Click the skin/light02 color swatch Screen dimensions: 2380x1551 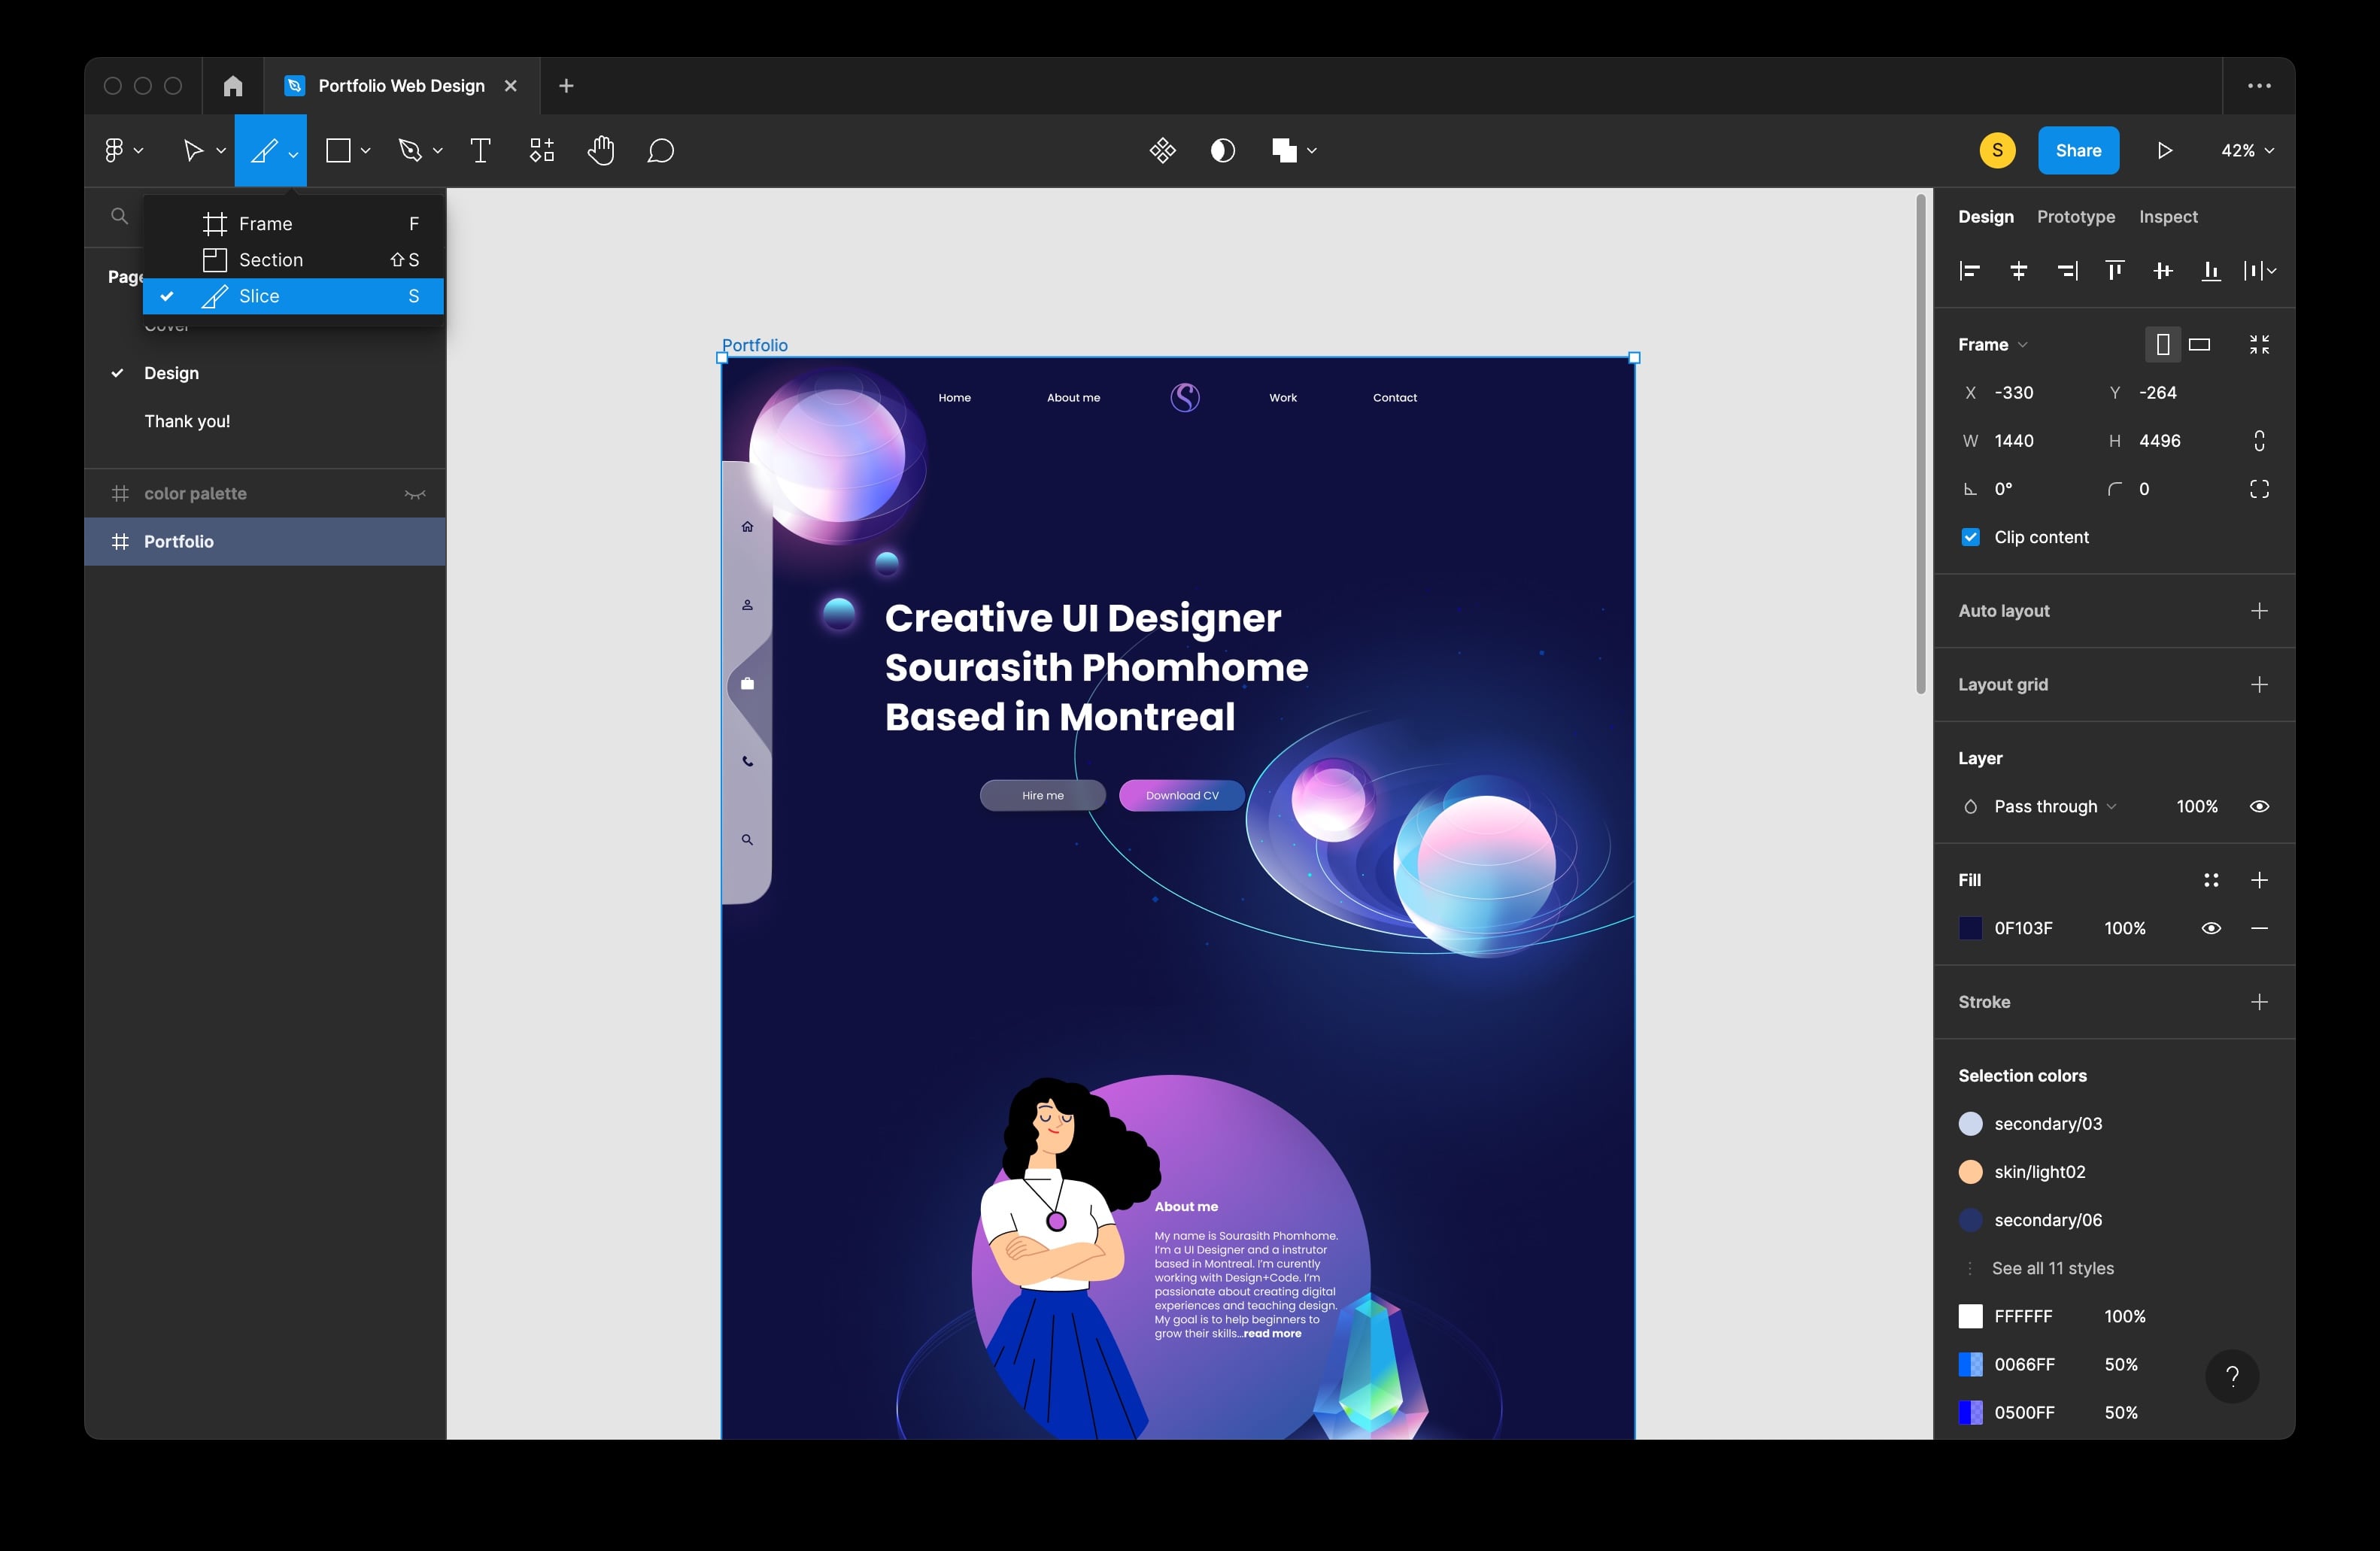1970,1171
